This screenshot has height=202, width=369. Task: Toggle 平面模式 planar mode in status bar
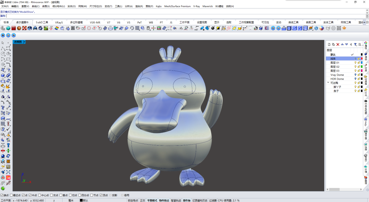coord(152,200)
